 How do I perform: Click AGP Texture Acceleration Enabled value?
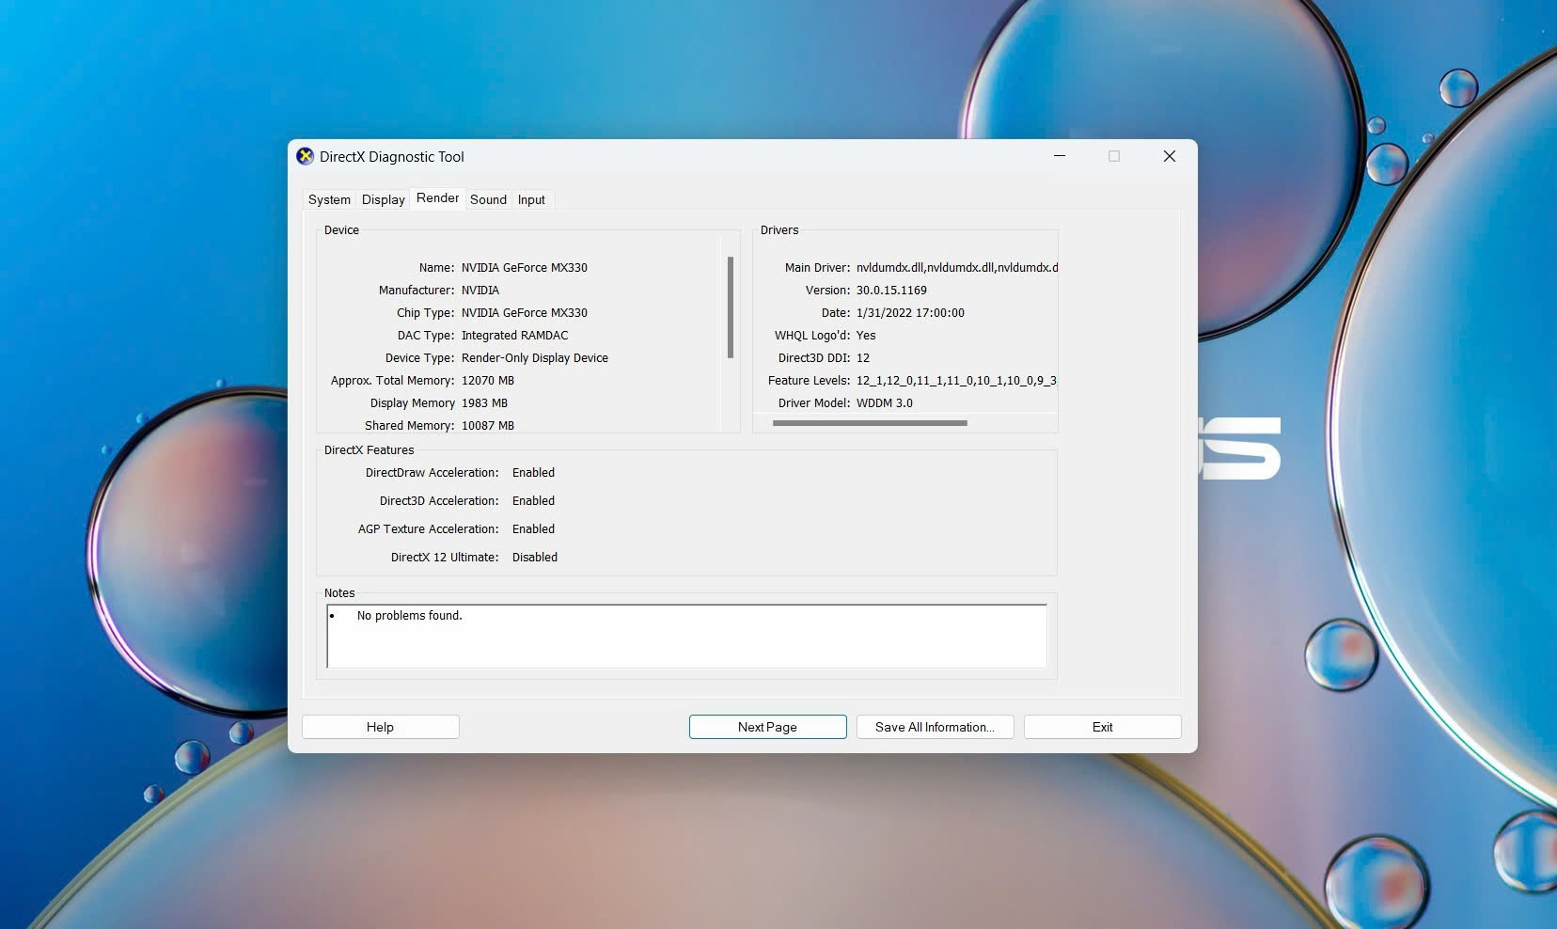(533, 529)
